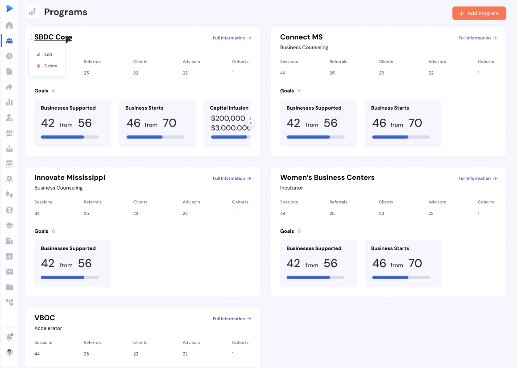The image size is (517, 368).
Task: Open the user profile avatar
Action: pyautogui.click(x=9, y=352)
